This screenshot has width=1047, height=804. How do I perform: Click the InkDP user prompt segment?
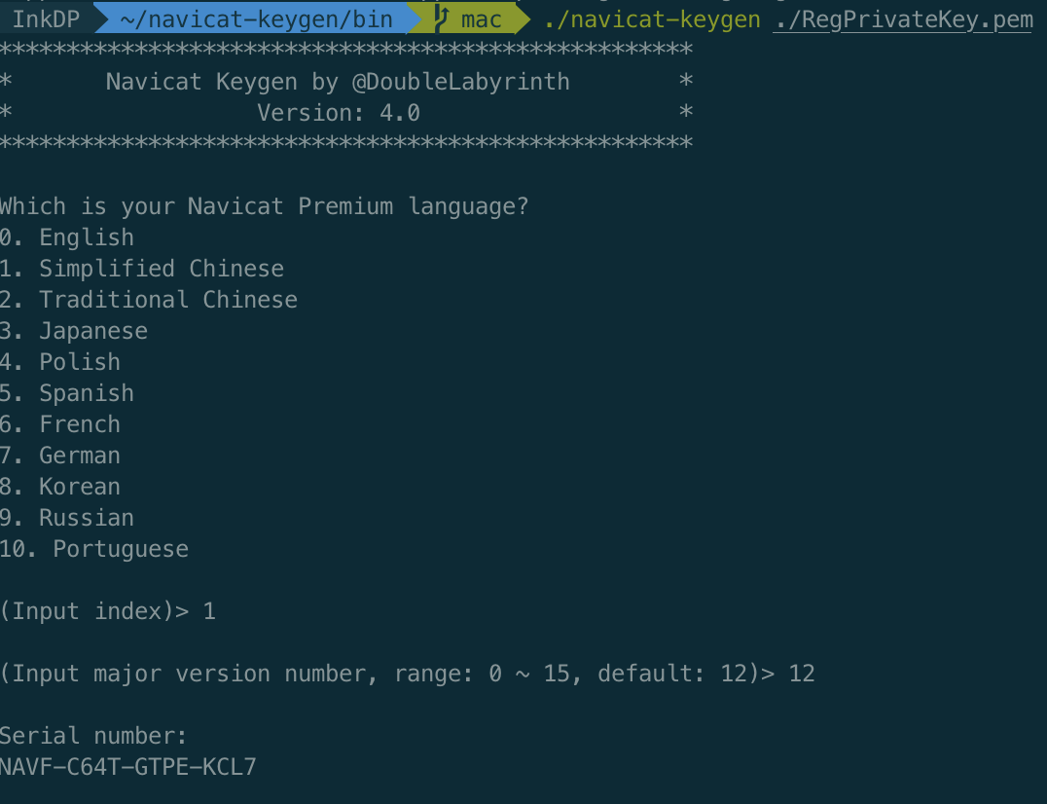tap(45, 18)
